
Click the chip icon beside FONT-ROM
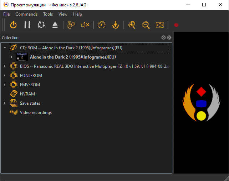click(x=14, y=76)
